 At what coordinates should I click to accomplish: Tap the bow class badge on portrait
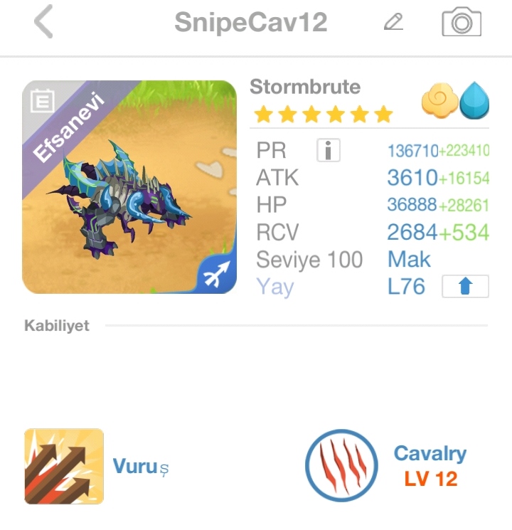(x=218, y=275)
